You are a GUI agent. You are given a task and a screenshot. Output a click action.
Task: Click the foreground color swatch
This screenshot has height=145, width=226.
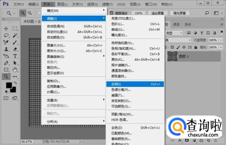tap(9, 86)
